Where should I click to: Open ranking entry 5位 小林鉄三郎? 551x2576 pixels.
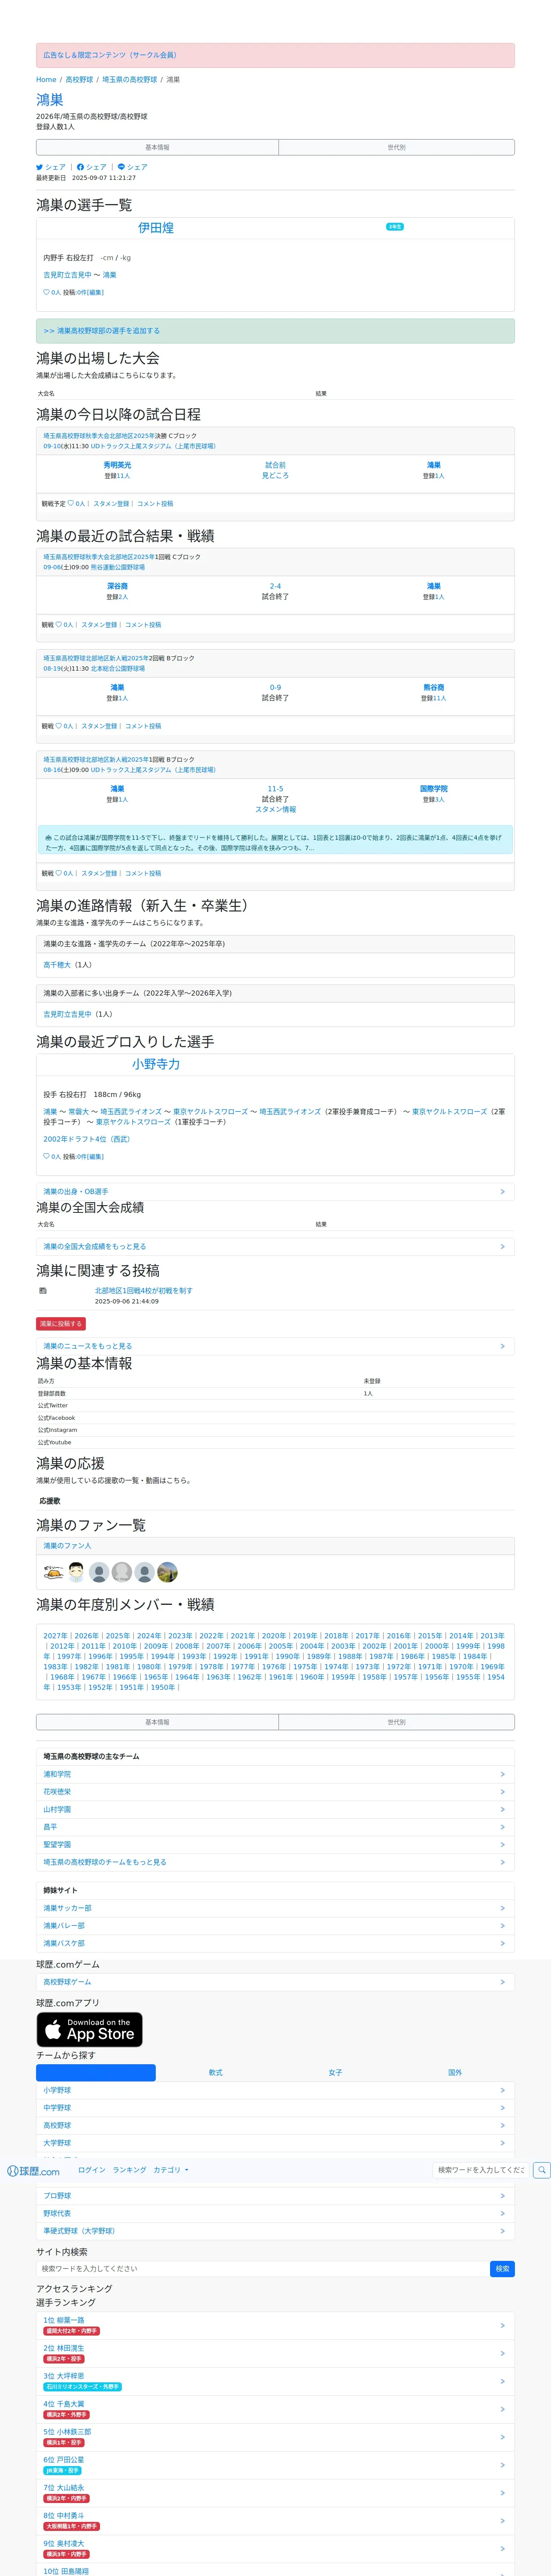click(275, 2437)
